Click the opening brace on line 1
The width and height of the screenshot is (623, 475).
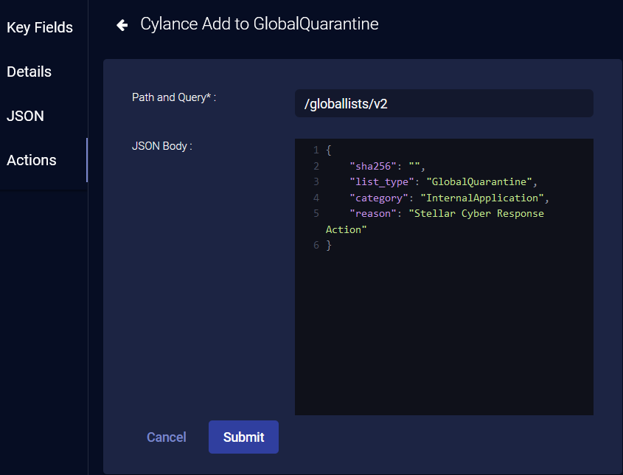pyautogui.click(x=329, y=150)
